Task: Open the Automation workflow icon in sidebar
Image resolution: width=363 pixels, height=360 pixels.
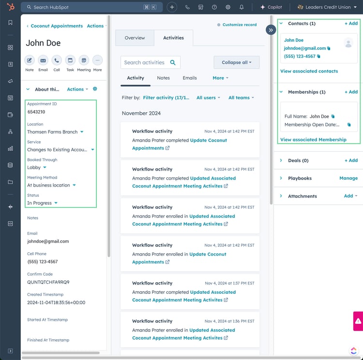Action: (x=11, y=132)
